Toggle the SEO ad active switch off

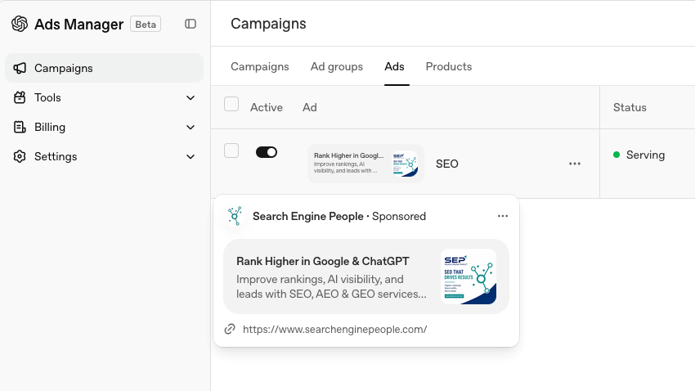coord(267,152)
